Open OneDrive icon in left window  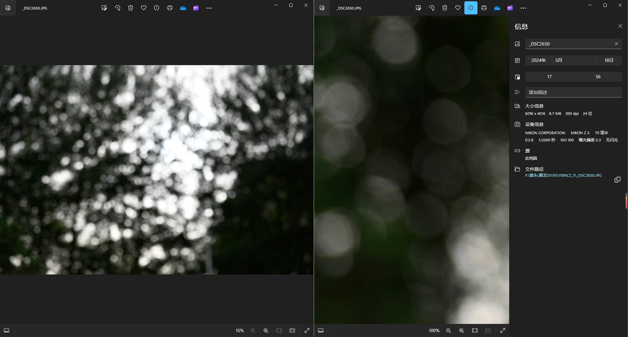click(x=183, y=8)
